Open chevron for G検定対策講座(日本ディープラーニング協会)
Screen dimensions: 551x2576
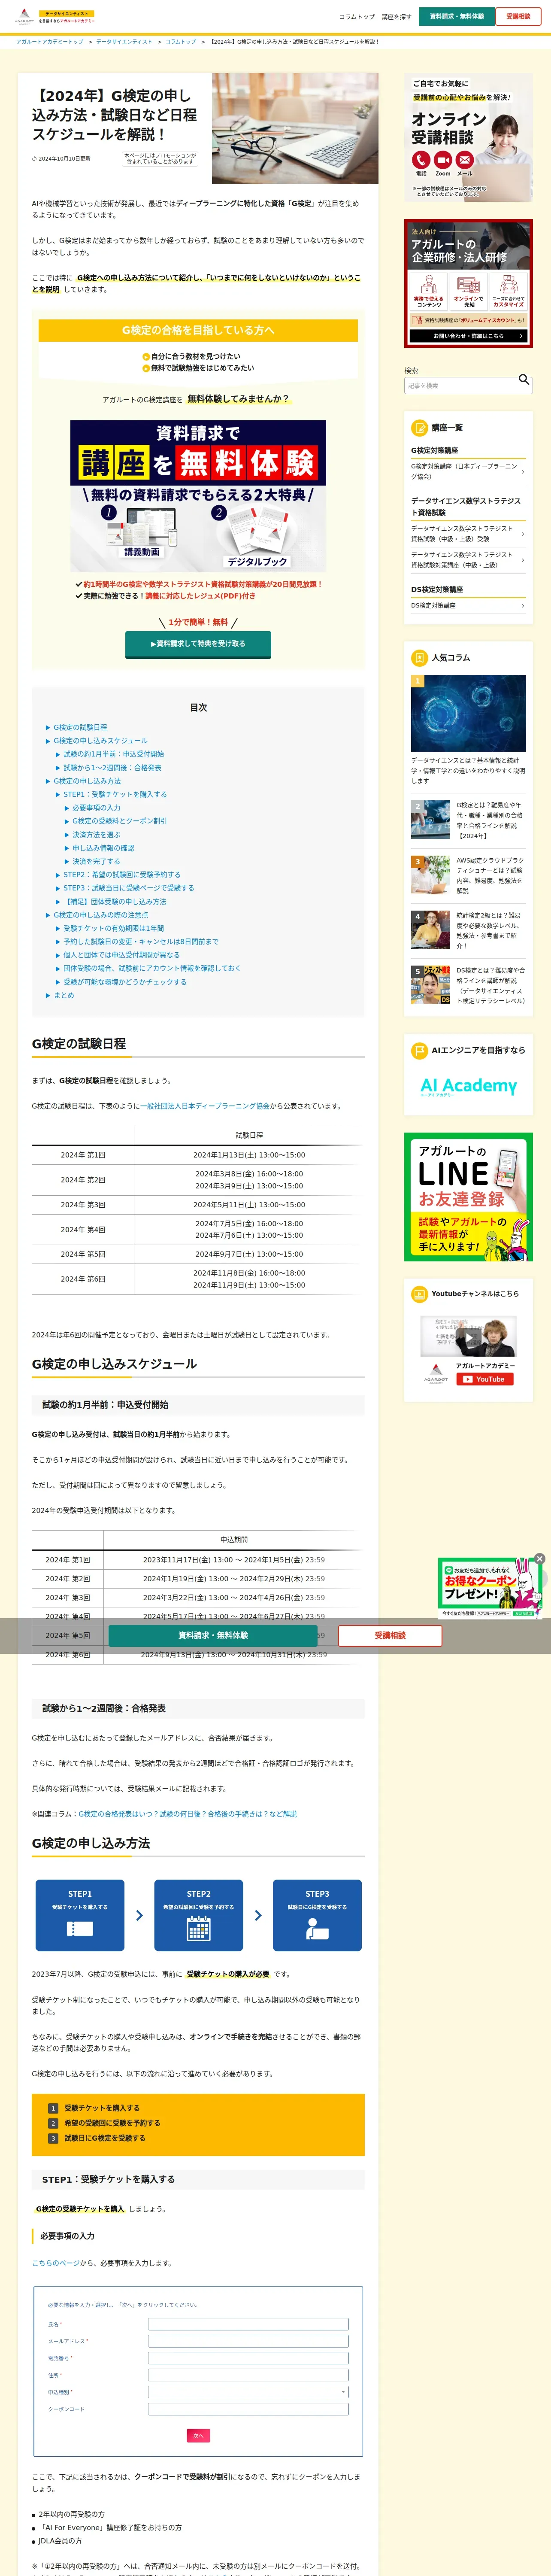pos(523,471)
